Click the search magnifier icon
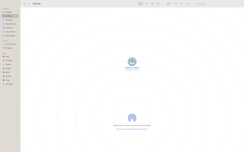 pyautogui.click(x=198, y=4)
